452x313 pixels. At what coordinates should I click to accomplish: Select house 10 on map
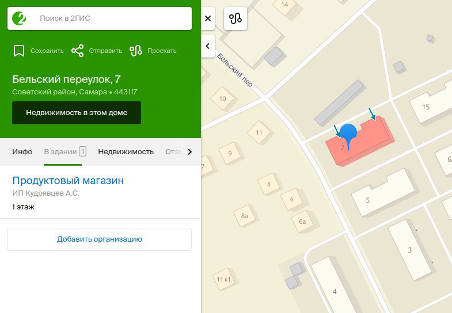coord(222,99)
